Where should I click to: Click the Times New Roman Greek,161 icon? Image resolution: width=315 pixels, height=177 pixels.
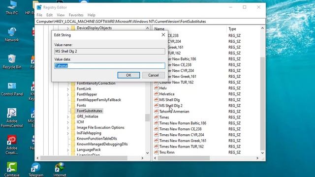pos(156,140)
